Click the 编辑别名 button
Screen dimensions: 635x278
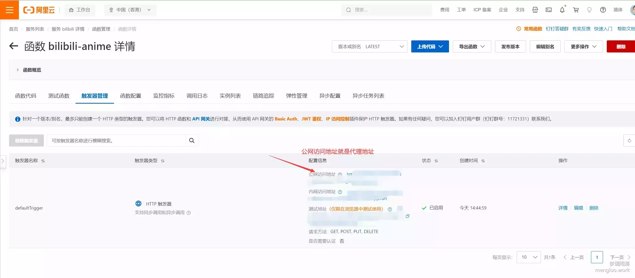click(x=545, y=46)
